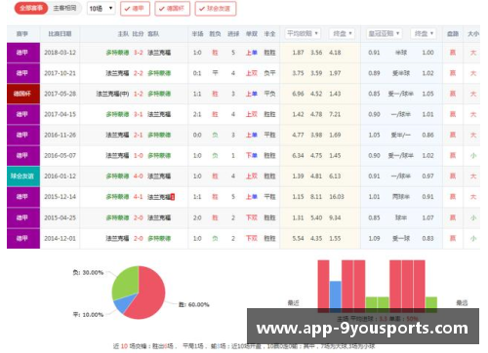Click the red 赢 mark in 2014-12-01 row
The height and width of the screenshot is (353, 488).
[453, 238]
